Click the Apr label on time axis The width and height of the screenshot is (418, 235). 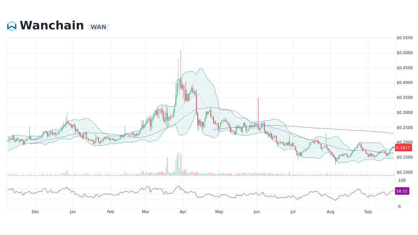pos(183,212)
